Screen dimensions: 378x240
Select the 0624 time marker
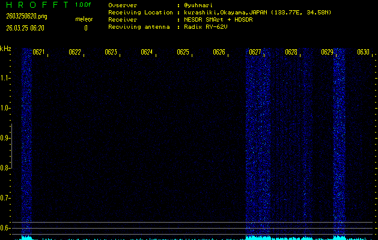[x=147, y=52]
